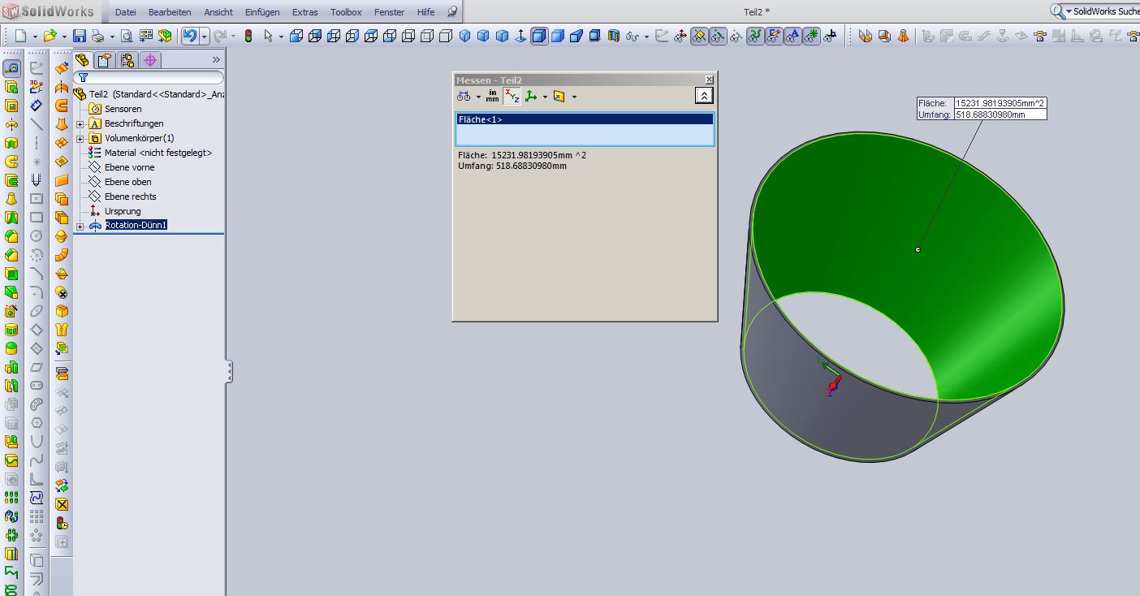The width and height of the screenshot is (1140, 596).
Task: Click the Save disk icon
Action: click(79, 36)
